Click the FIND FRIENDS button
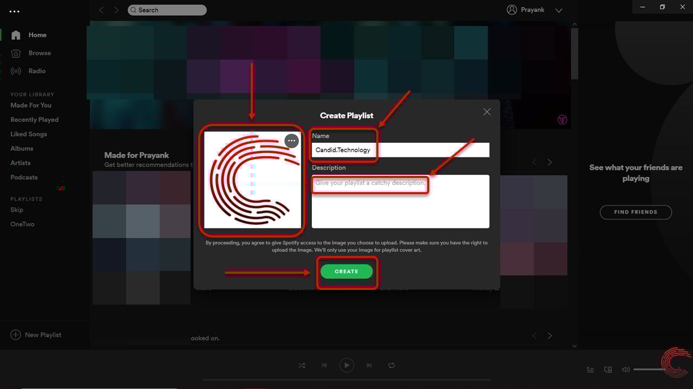This screenshot has width=693, height=389. (x=636, y=212)
